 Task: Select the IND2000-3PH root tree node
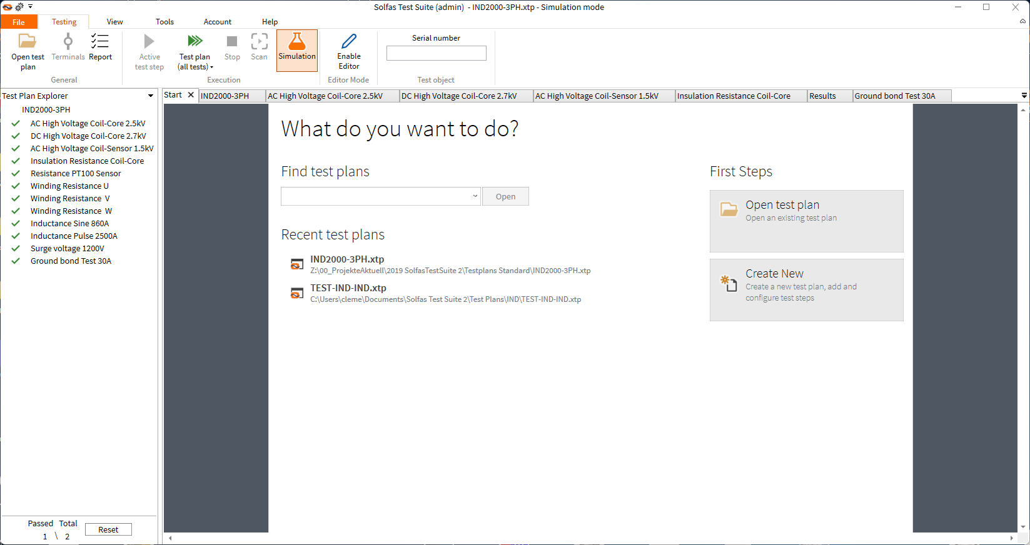pos(46,109)
